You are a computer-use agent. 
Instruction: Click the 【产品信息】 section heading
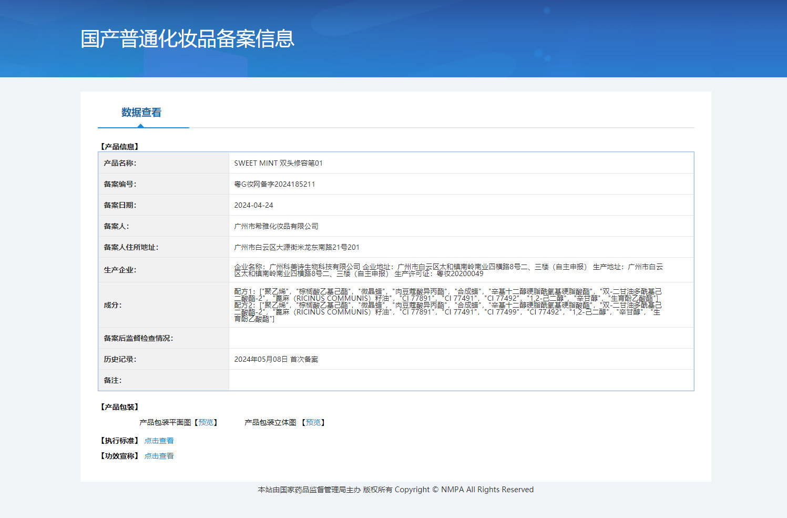coord(119,147)
